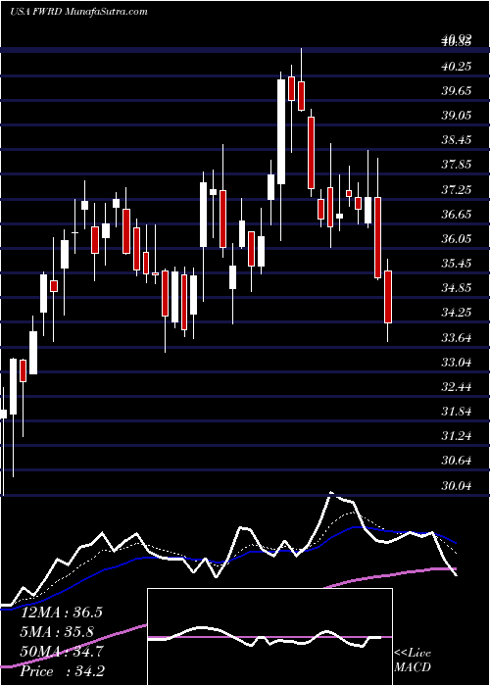Image resolution: width=490 pixels, height=686 pixels.
Task: Click the USA FWRD MunafaSutra.com title text
Action: 78,12
